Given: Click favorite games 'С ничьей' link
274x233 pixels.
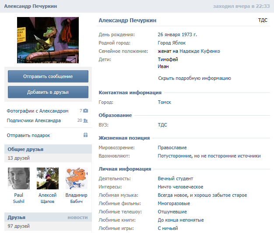Looking at the screenshot, I should (168, 228).
